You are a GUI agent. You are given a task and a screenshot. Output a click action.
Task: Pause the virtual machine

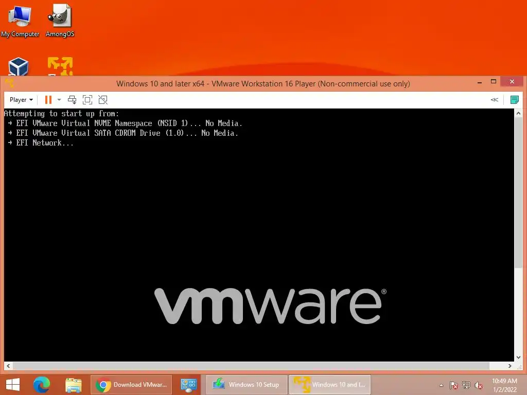[48, 100]
